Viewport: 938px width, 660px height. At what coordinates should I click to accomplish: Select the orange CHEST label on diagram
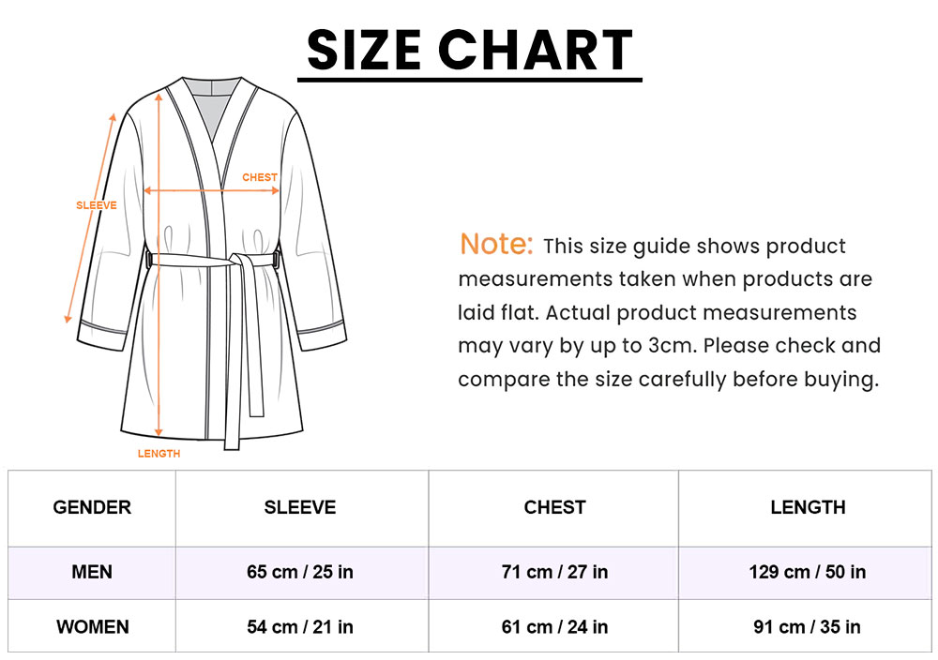click(260, 177)
